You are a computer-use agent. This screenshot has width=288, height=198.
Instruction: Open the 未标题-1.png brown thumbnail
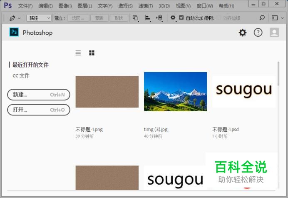(107, 92)
